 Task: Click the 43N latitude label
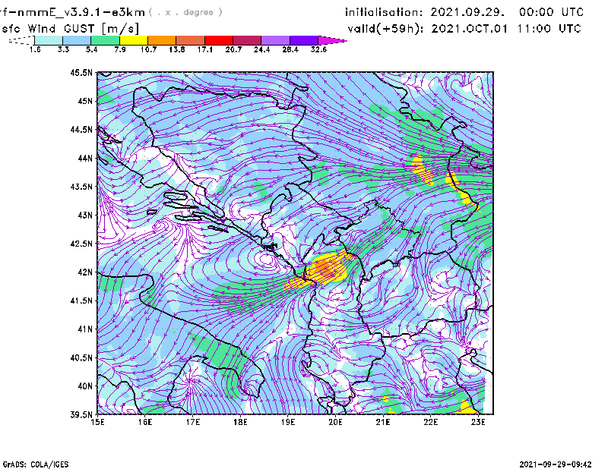pos(85,215)
